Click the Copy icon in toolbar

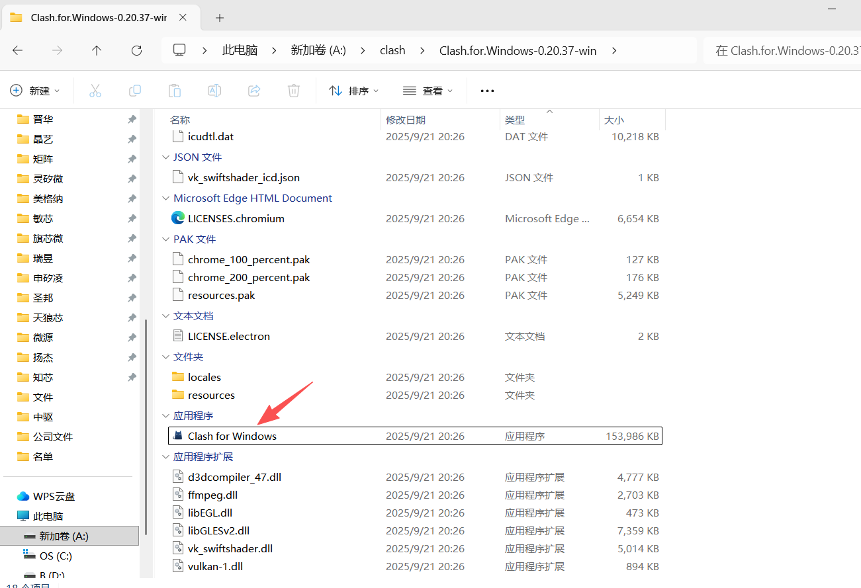point(135,91)
